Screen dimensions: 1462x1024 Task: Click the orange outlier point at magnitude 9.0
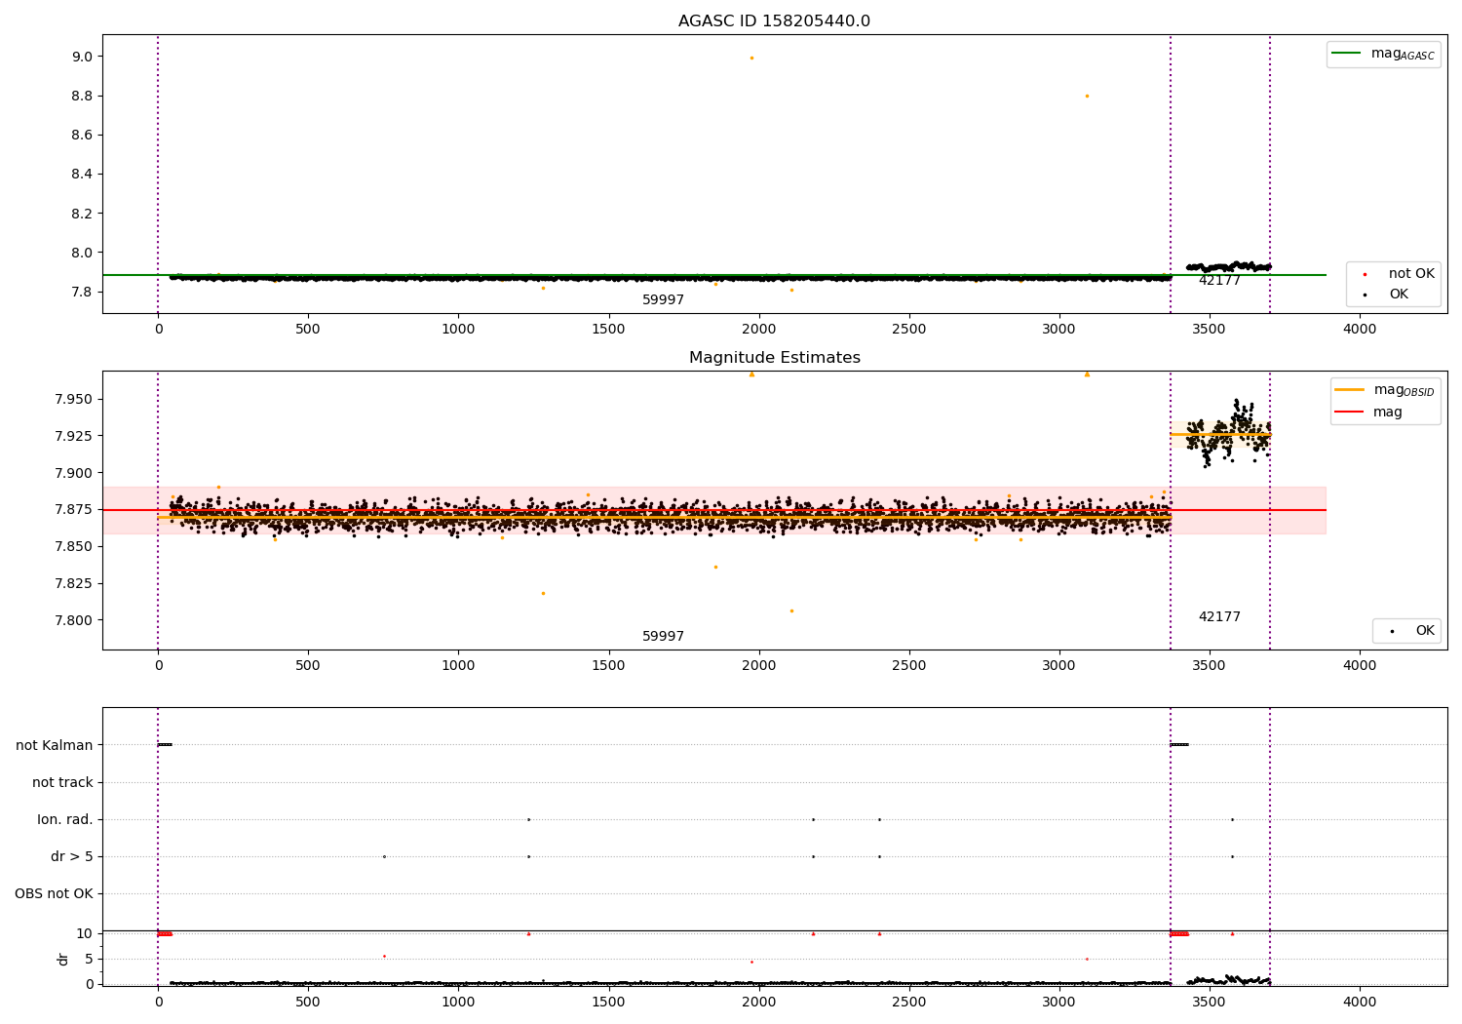[x=751, y=58]
